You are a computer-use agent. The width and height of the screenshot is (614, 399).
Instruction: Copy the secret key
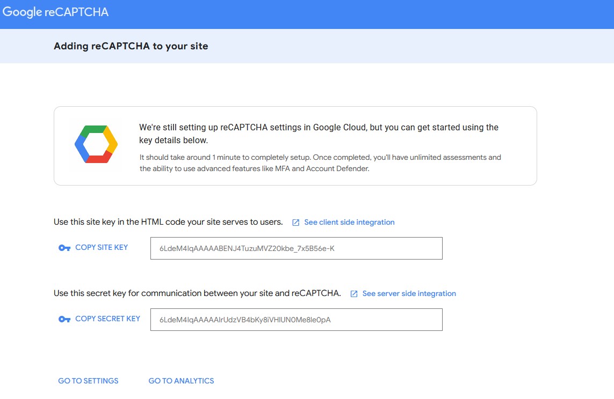pyautogui.click(x=107, y=319)
